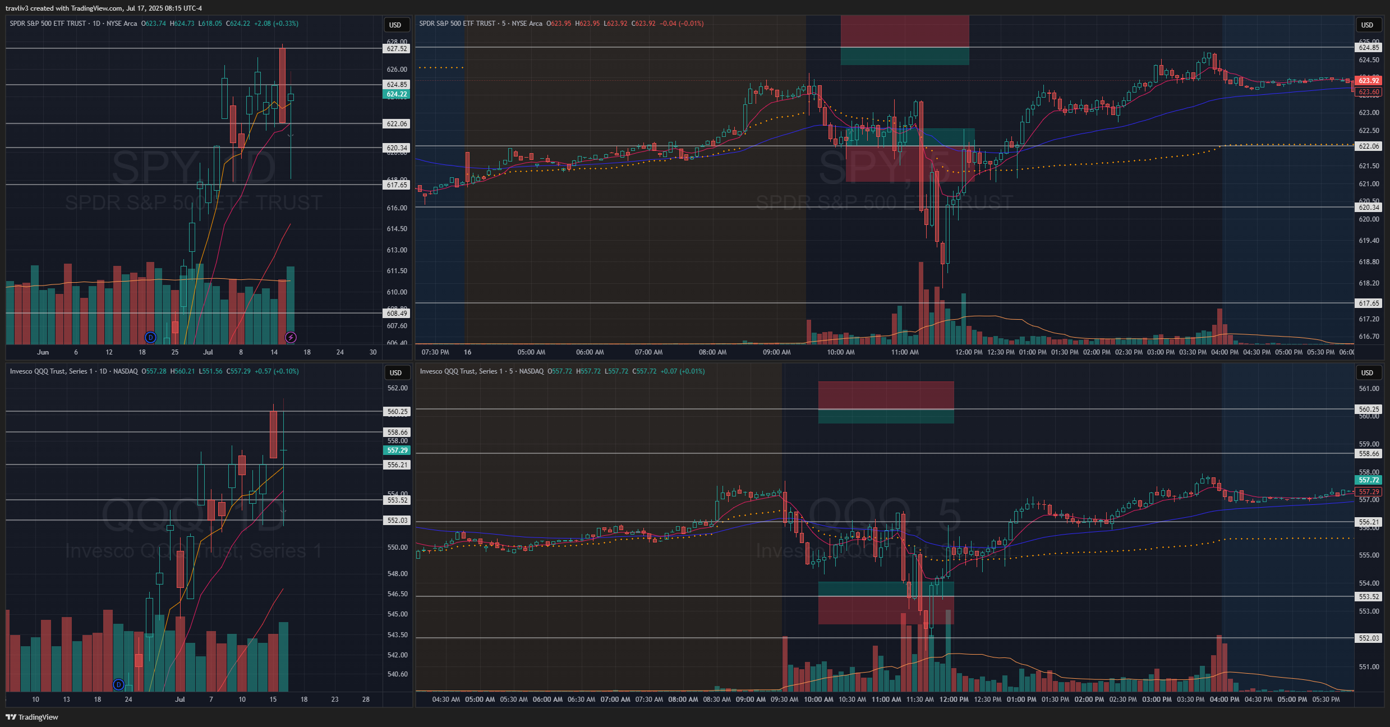This screenshot has height=727, width=1390.
Task: Click the TradingView logo at bottom left
Action: (32, 717)
